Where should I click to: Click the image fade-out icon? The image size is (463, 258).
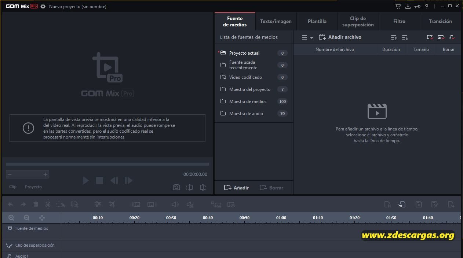pyautogui.click(x=152, y=204)
